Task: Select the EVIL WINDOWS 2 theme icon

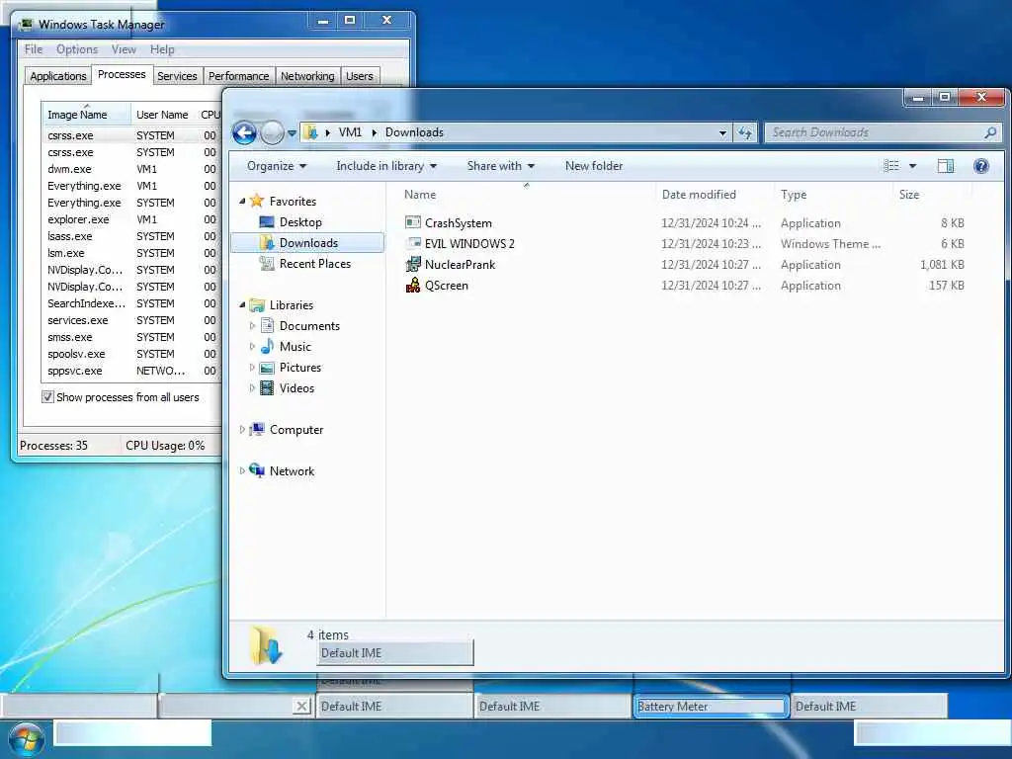Action: (x=413, y=243)
